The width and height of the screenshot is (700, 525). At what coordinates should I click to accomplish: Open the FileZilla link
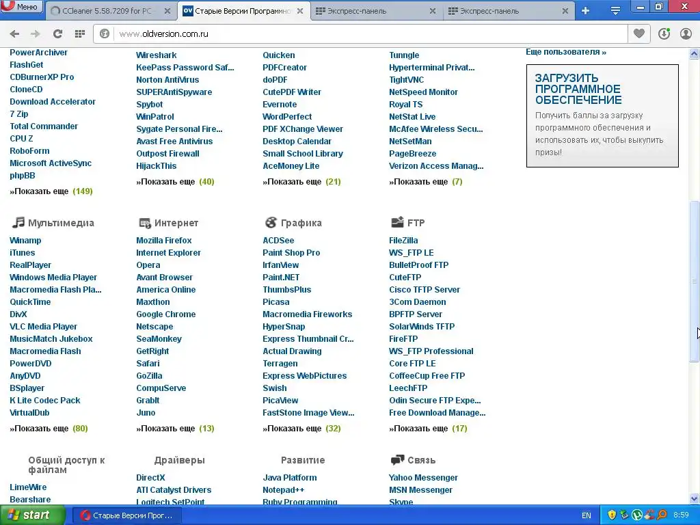click(x=403, y=240)
